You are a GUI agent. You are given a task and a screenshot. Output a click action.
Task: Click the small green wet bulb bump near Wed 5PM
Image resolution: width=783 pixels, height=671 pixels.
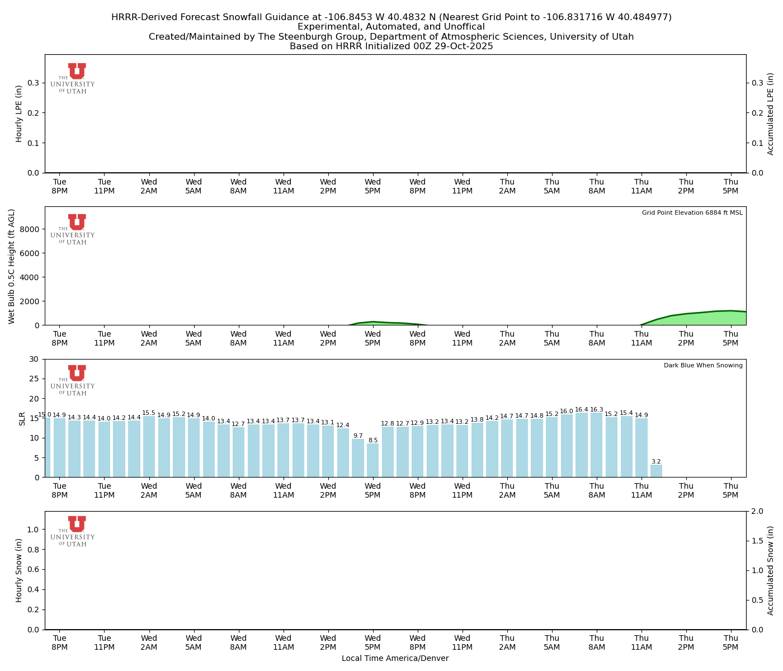[x=374, y=323]
